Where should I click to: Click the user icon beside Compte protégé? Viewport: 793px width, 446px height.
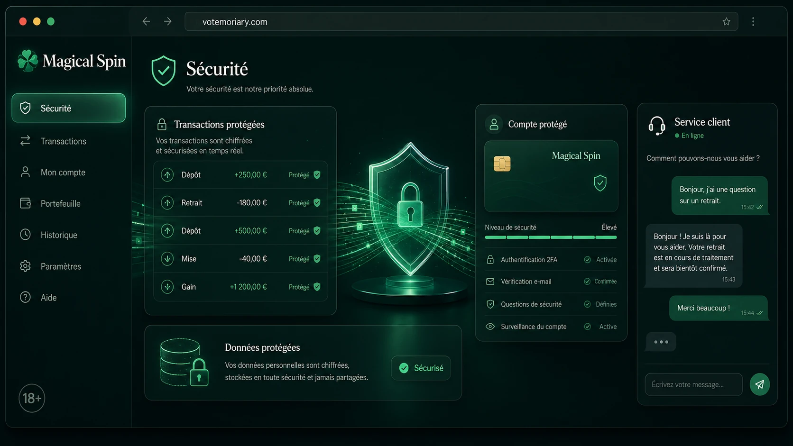pos(494,124)
